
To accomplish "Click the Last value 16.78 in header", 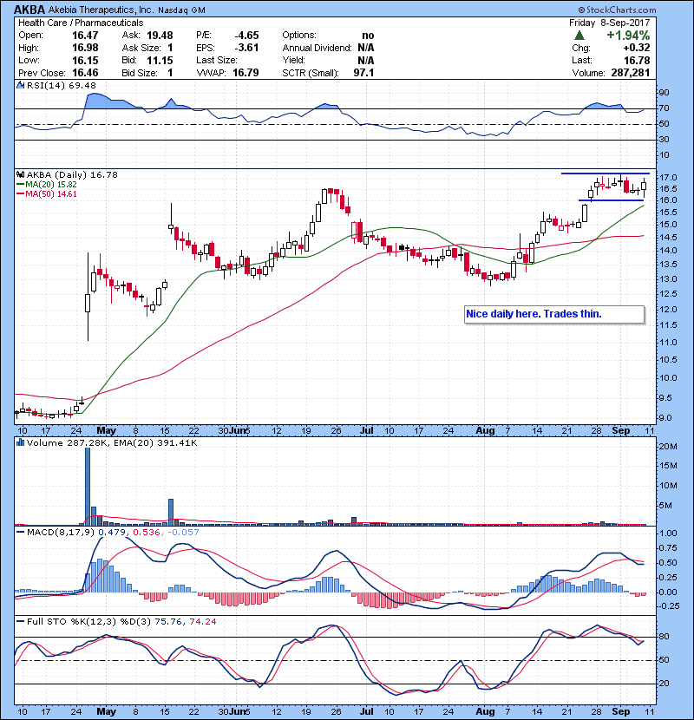I will pos(637,60).
